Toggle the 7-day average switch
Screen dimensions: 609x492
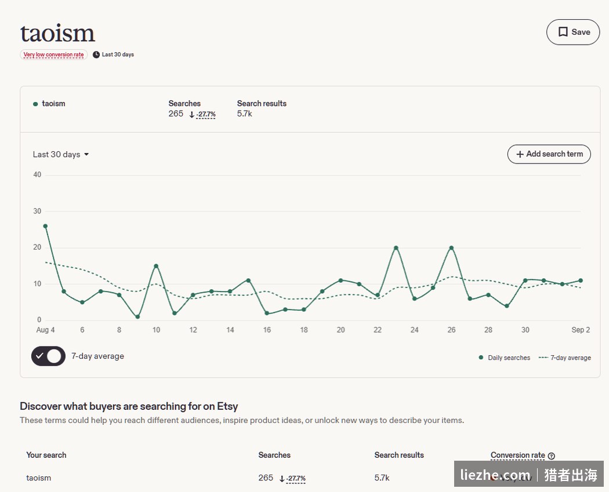pyautogui.click(x=48, y=356)
